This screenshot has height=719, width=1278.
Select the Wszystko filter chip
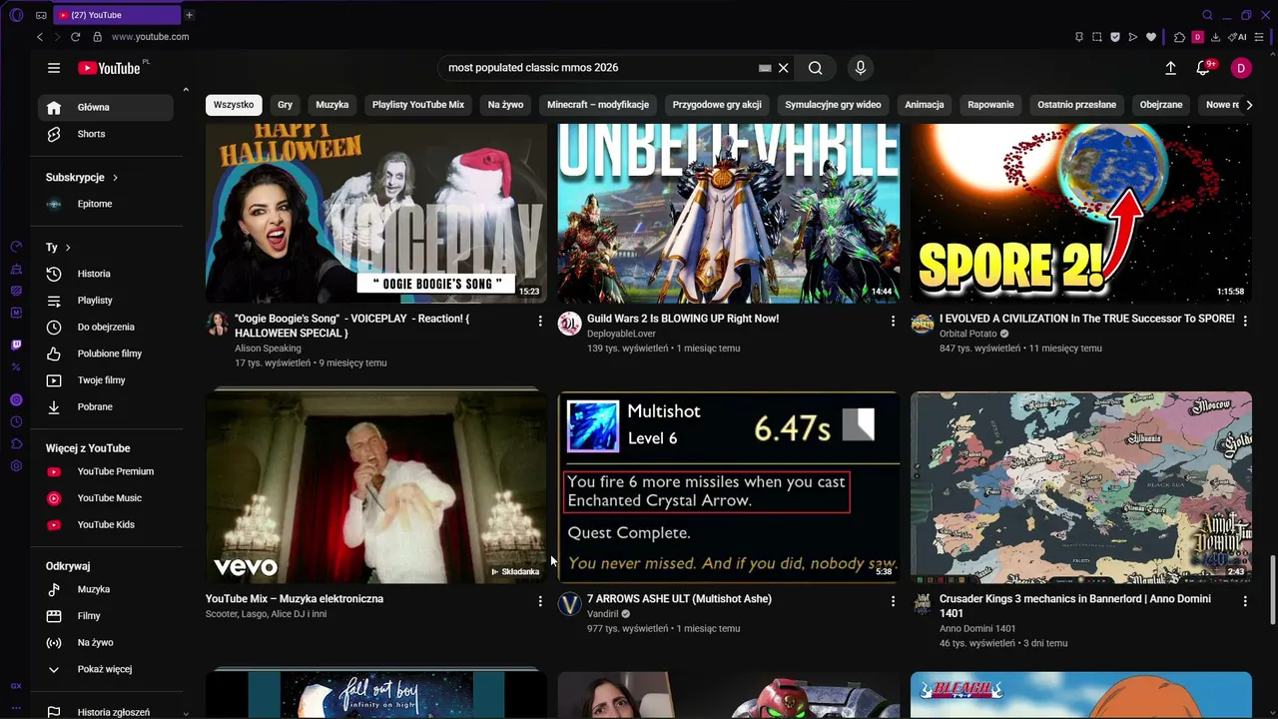click(234, 105)
